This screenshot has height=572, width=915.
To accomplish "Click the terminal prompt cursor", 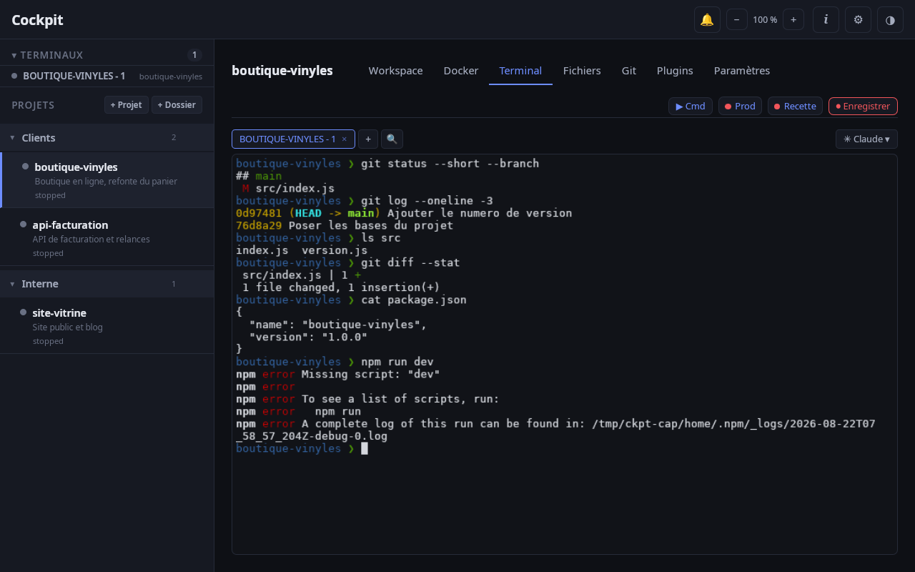I will click(x=364, y=448).
